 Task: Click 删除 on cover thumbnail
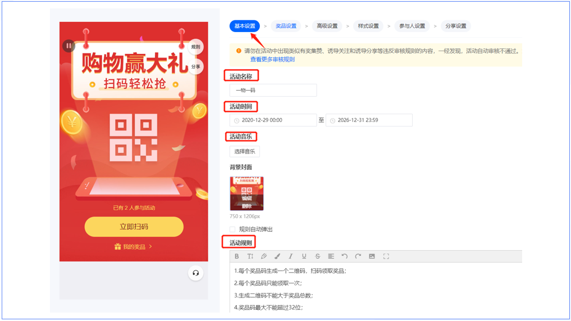246,206
